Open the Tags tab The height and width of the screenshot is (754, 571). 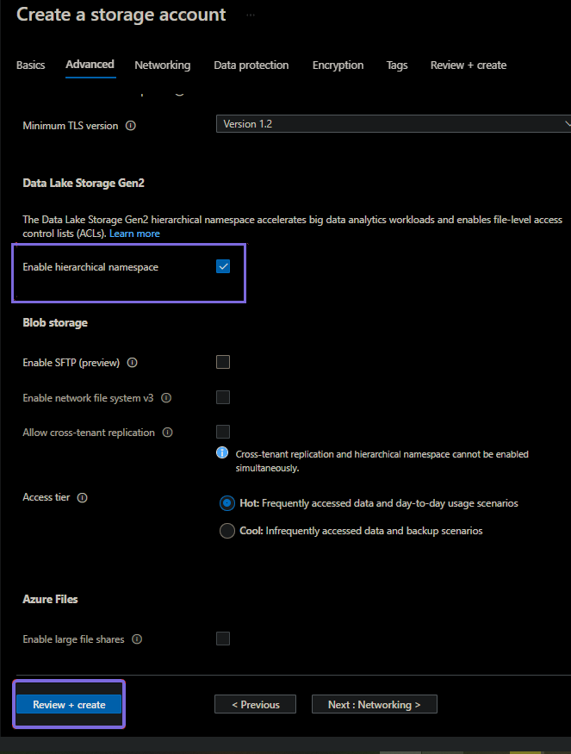click(397, 65)
